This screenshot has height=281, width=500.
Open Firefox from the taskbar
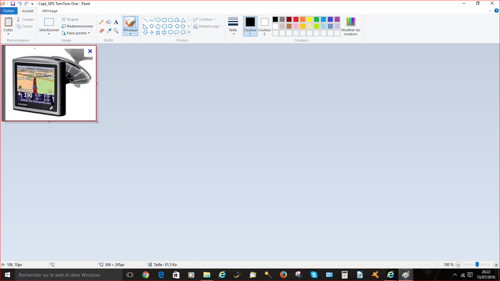pyautogui.click(x=283, y=275)
